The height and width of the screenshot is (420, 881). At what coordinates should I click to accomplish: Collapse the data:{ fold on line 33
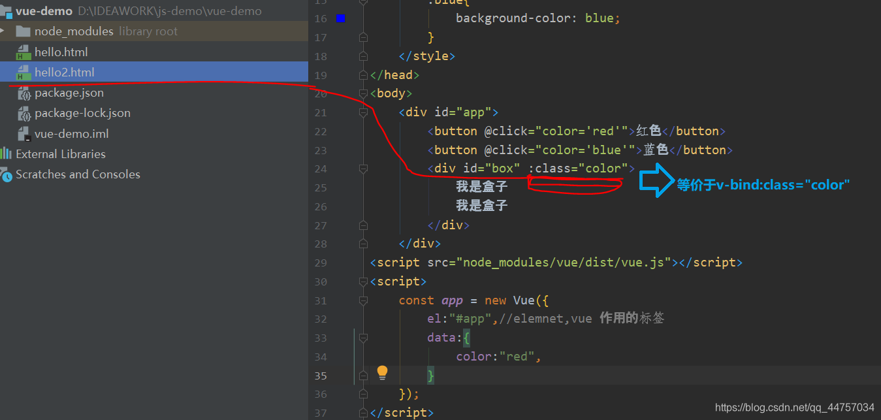[x=363, y=338]
